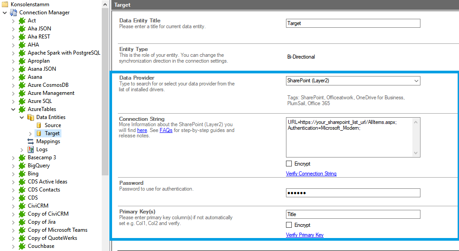Click the Konsolenstamm folder icon

5,4
